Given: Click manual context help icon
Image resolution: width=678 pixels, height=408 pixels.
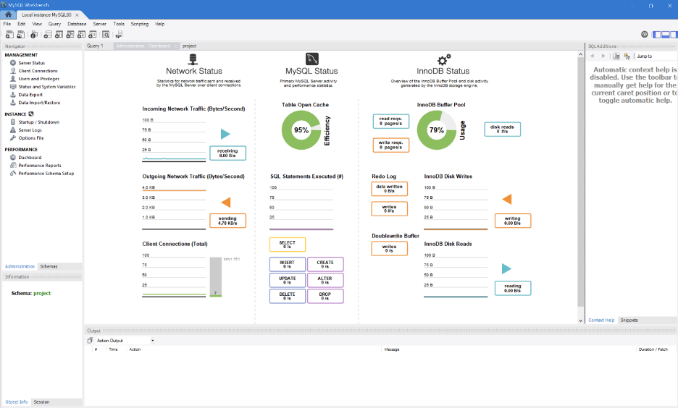Looking at the screenshot, I should click(x=627, y=56).
